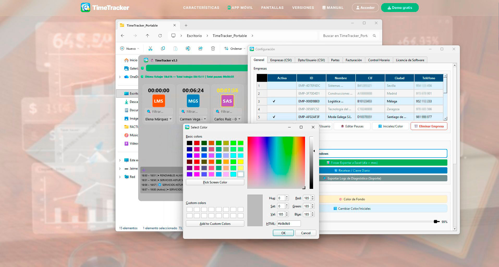
Task: Click the opacity slider handle at 99%
Action: pos(436,222)
